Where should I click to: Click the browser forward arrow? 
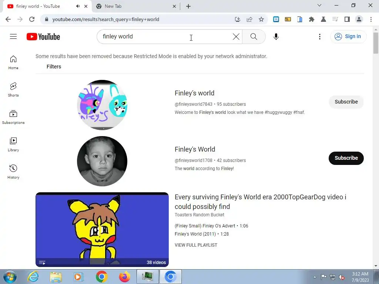(x=20, y=19)
